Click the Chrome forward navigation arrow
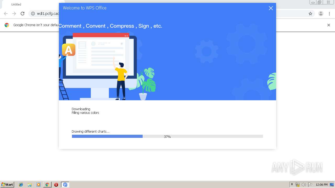Screen dimensions: 335x188 click(14, 14)
